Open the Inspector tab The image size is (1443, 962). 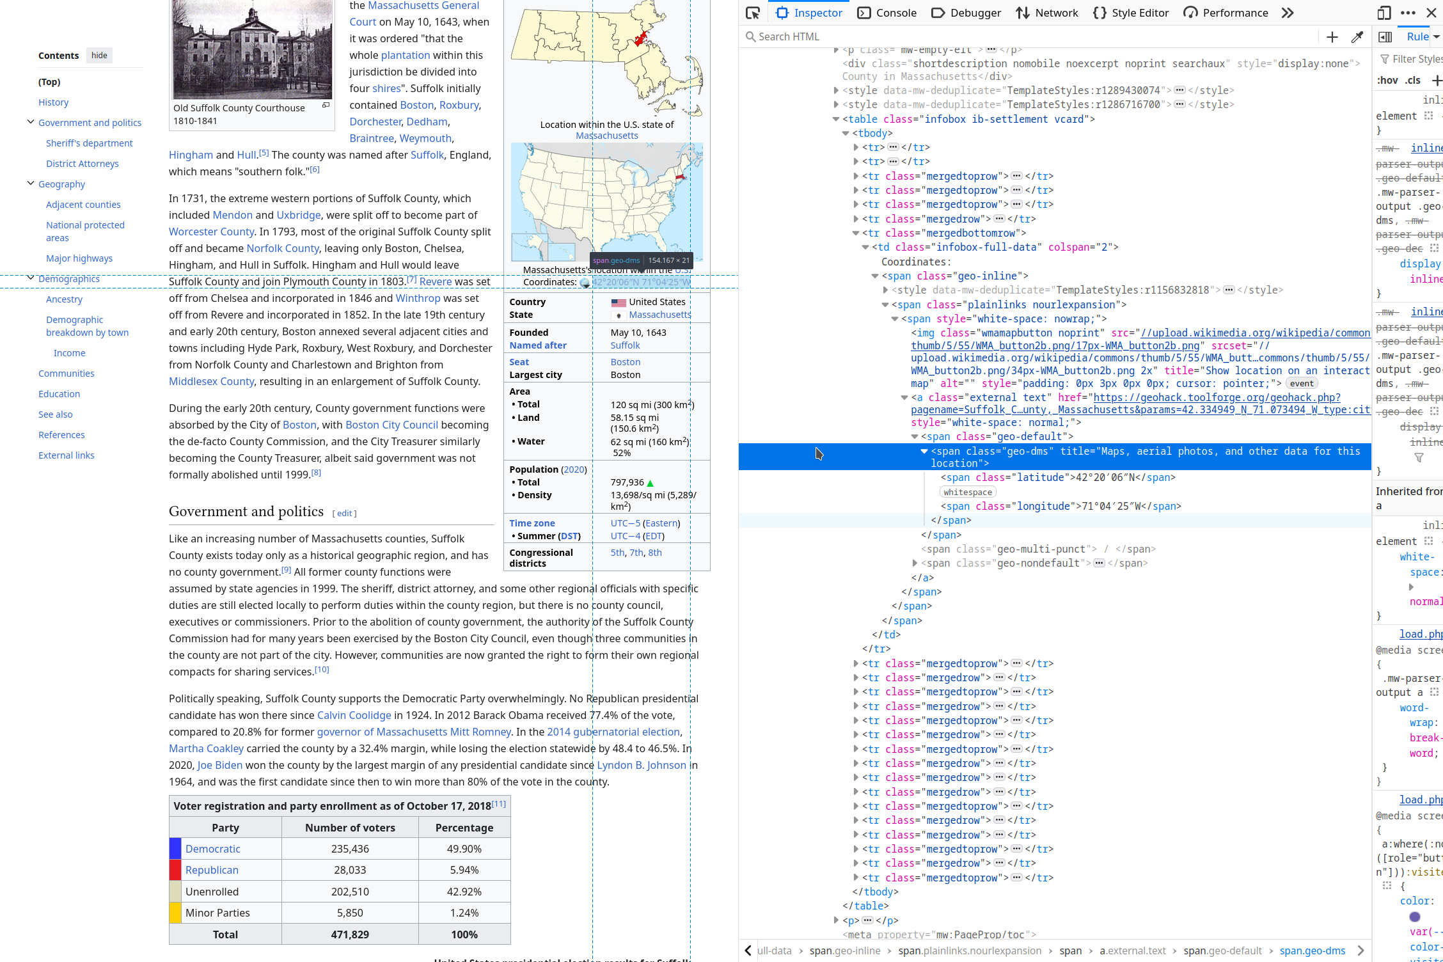pos(809,13)
